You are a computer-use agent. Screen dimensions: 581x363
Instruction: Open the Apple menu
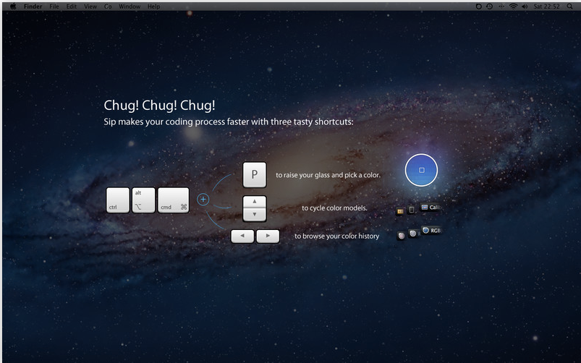coord(13,7)
